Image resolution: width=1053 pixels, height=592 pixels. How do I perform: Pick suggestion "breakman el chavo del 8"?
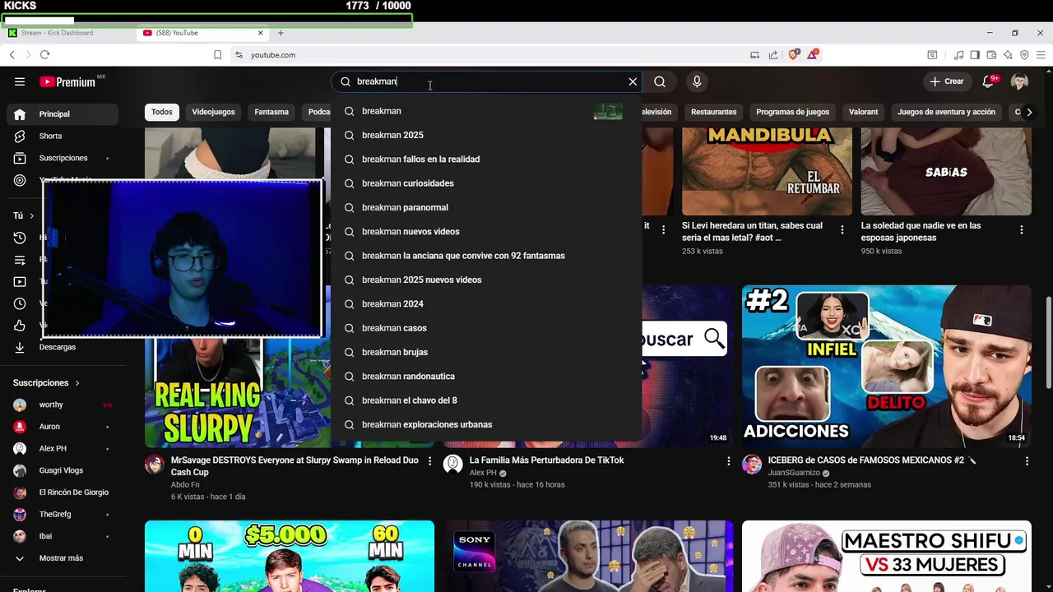486,400
